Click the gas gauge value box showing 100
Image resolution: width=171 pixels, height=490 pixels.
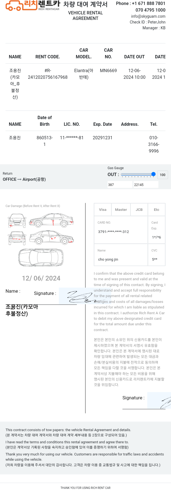(162, 175)
